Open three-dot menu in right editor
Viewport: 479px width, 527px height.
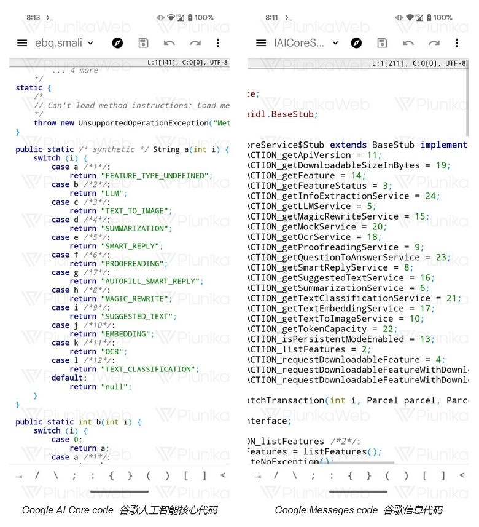[x=456, y=43]
